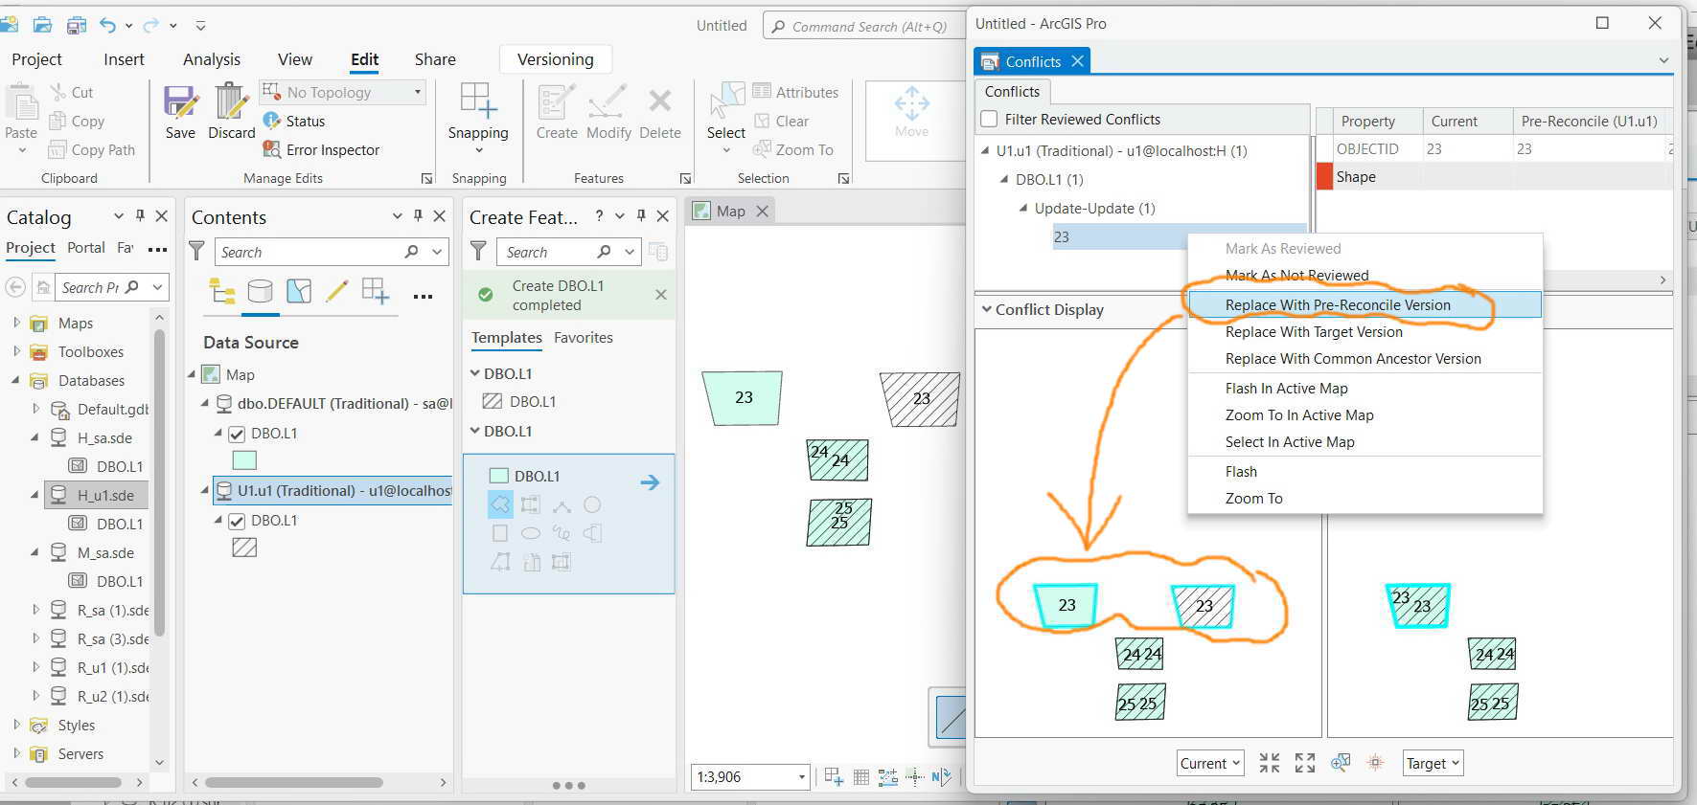Select List By Selection icon in Contents
The height and width of the screenshot is (805, 1697).
point(299,291)
